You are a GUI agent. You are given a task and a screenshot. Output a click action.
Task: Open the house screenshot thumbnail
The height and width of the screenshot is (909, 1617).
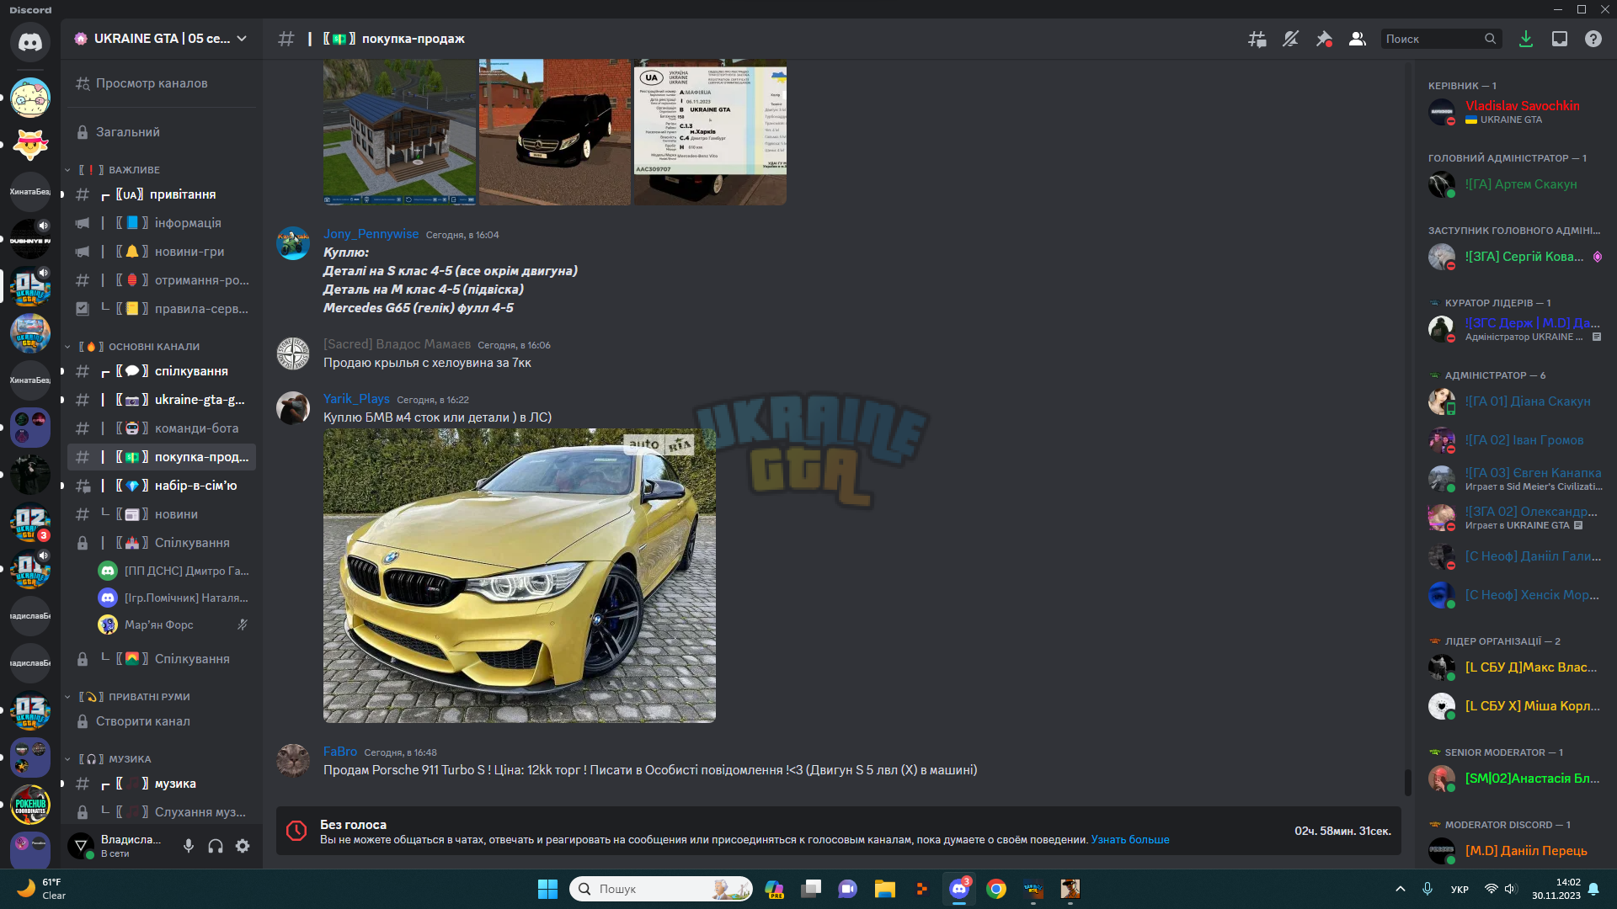pos(399,132)
